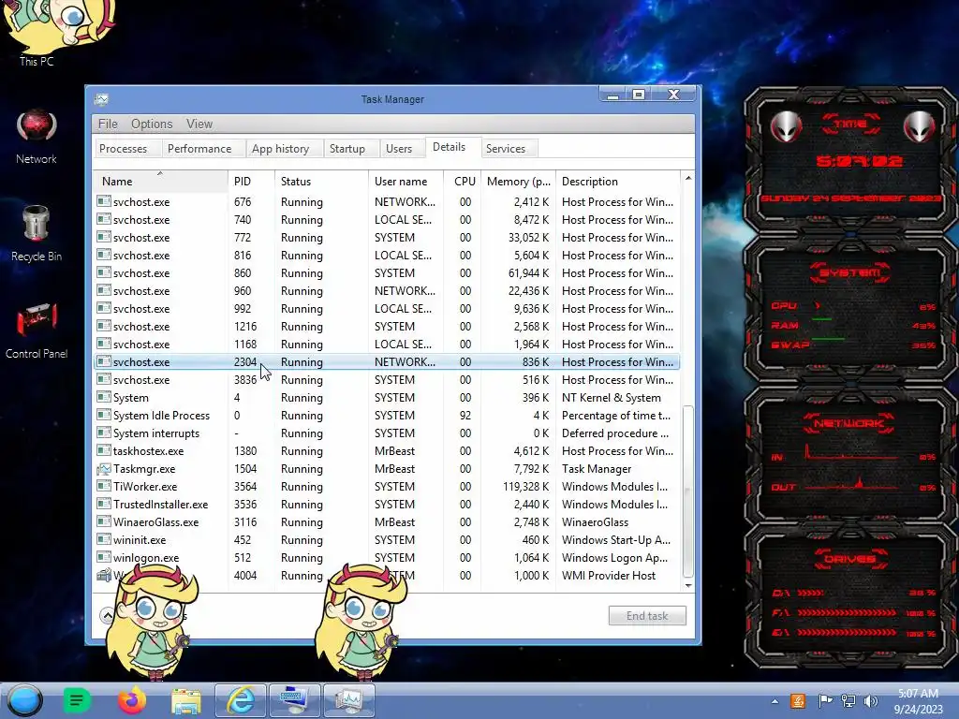Sort by the PID column header
959x719 pixels.
251,181
